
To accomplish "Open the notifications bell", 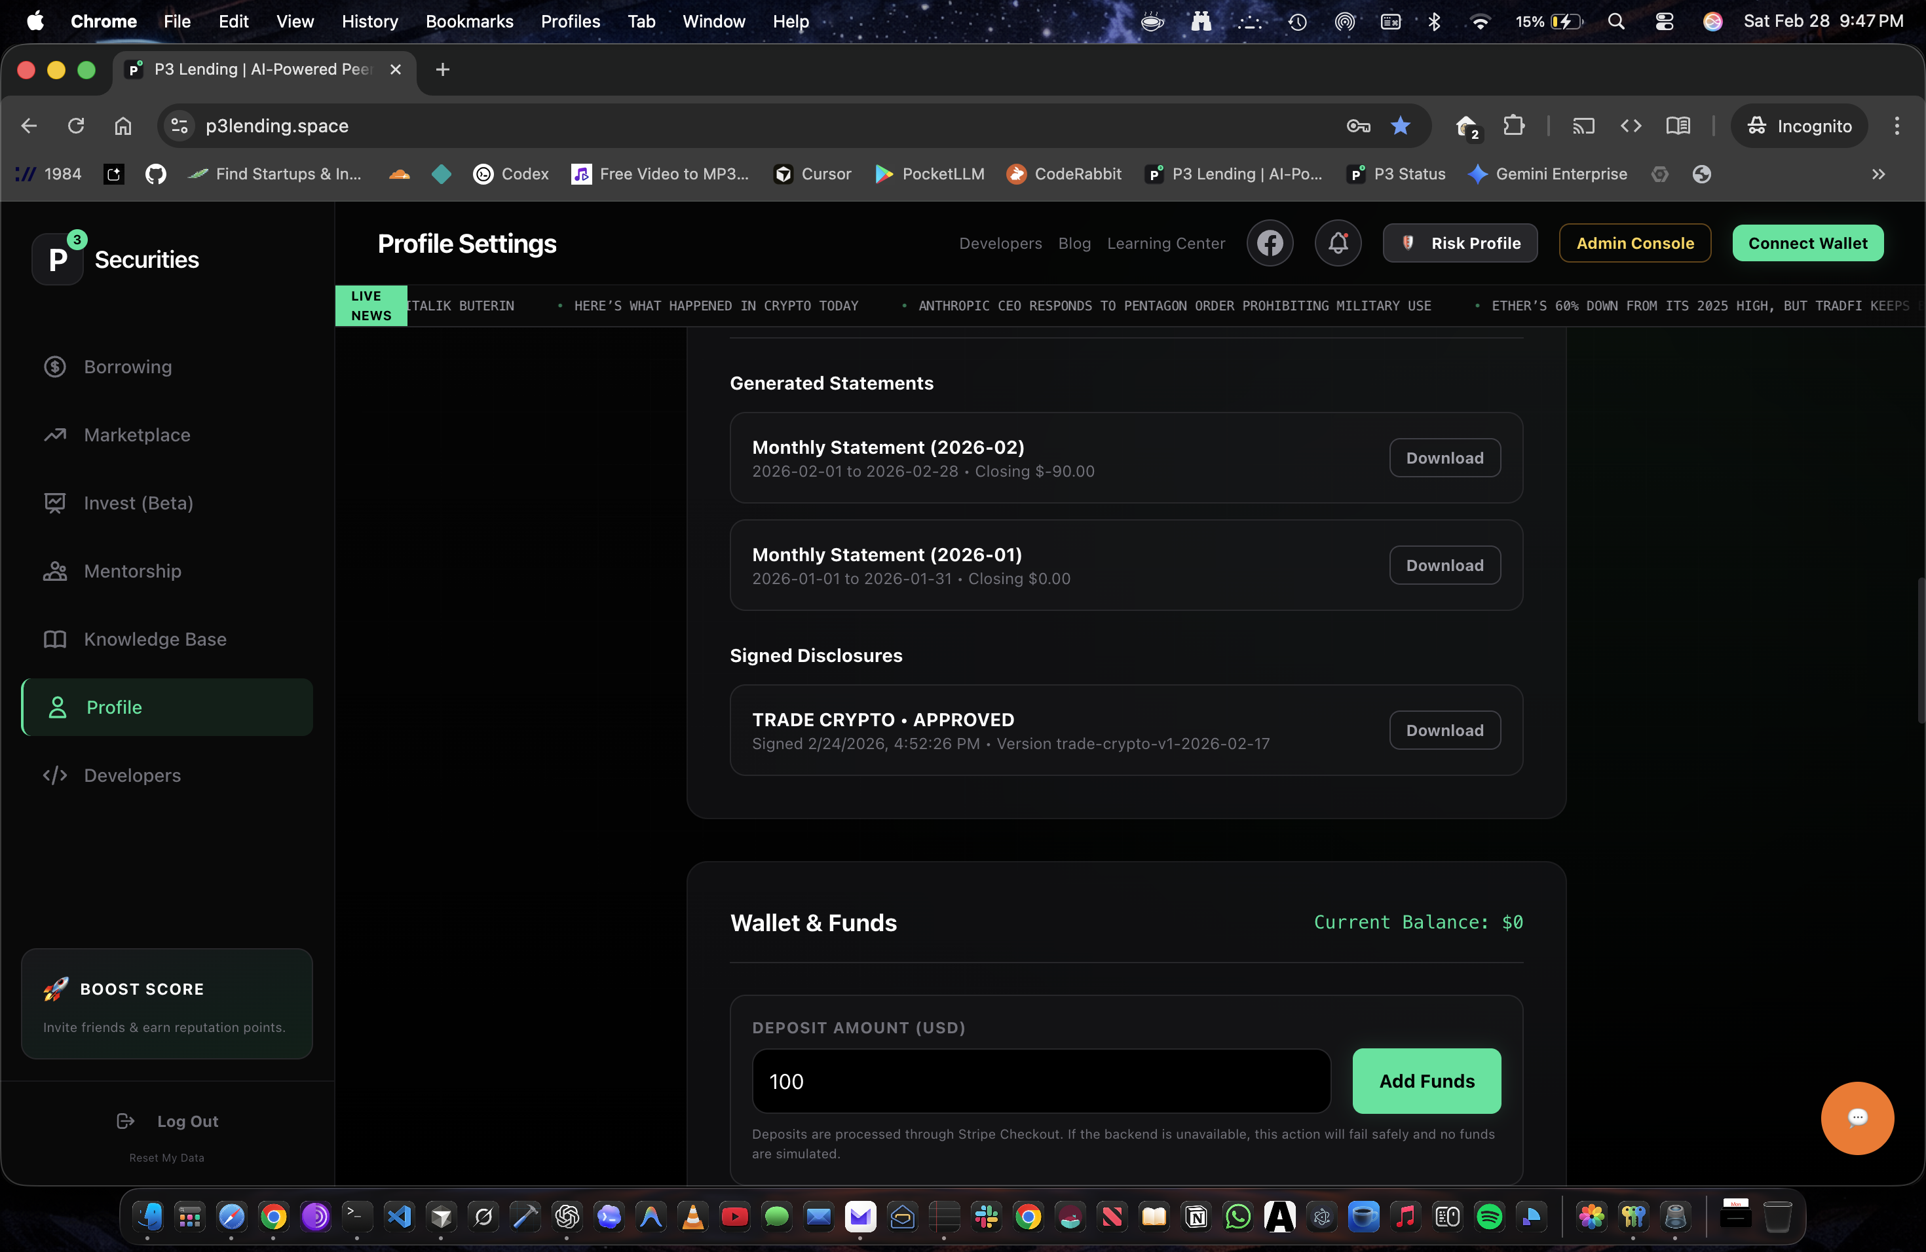I will pyautogui.click(x=1338, y=243).
